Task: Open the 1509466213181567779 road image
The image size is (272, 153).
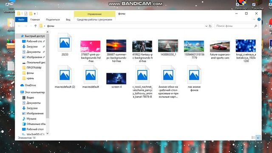Action: pyautogui.click(x=194, y=46)
